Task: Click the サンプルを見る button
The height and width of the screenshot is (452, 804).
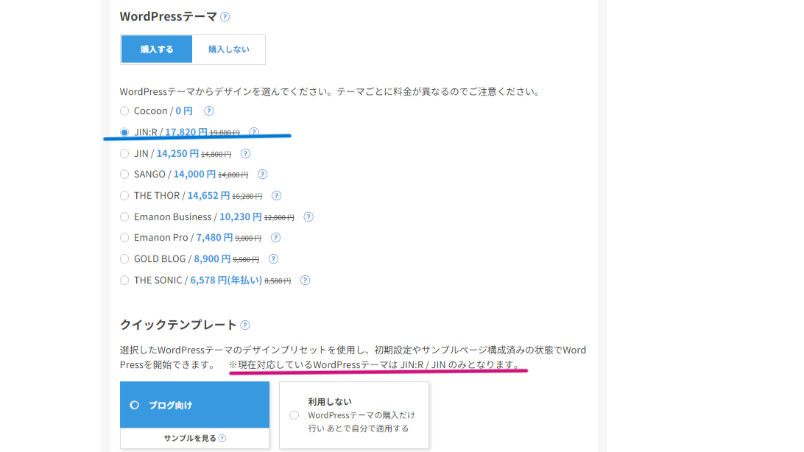Action: pos(194,438)
